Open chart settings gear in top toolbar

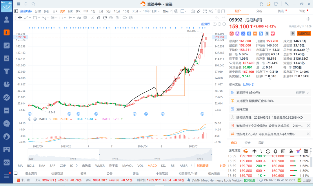[176, 11]
